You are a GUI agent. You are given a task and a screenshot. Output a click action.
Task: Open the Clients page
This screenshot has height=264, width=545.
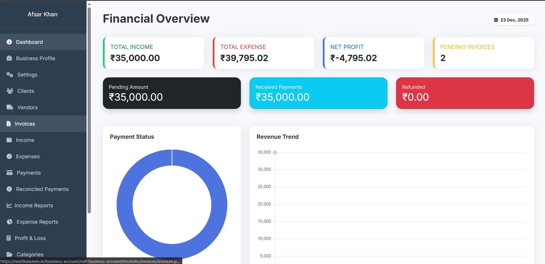(43, 91)
